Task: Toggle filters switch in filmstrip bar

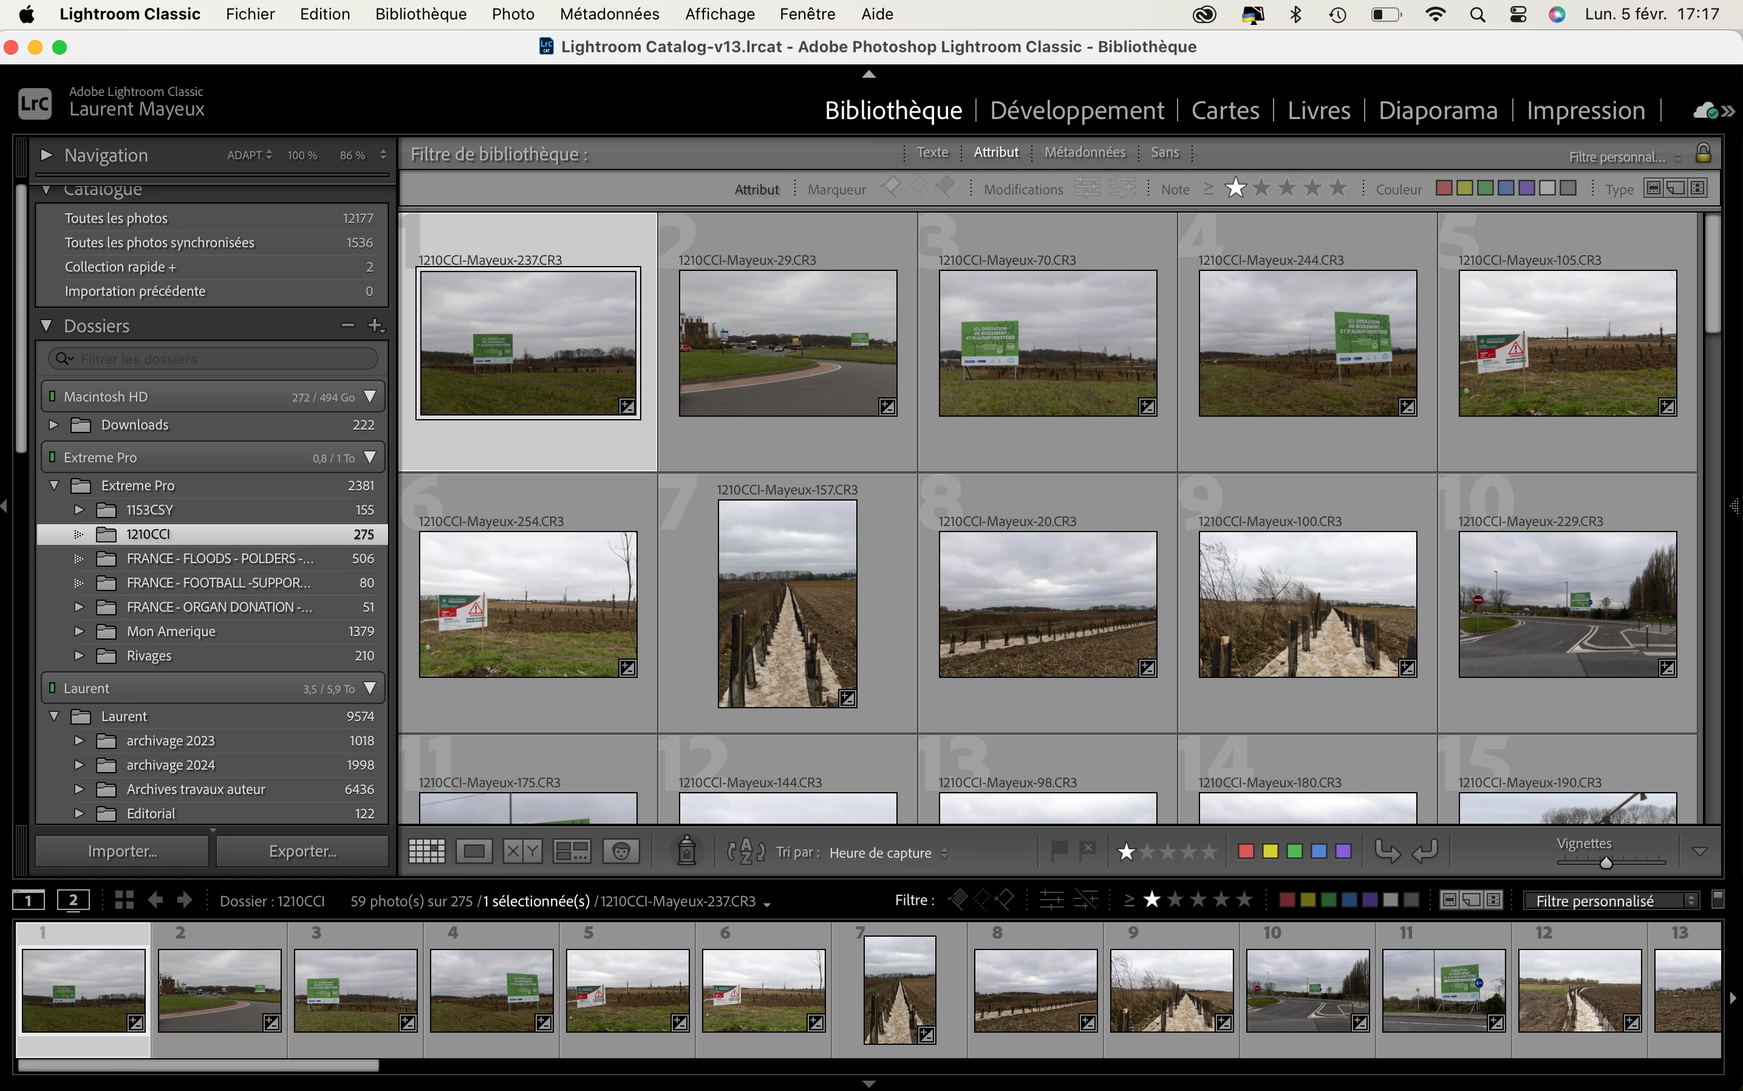Action: [1717, 899]
